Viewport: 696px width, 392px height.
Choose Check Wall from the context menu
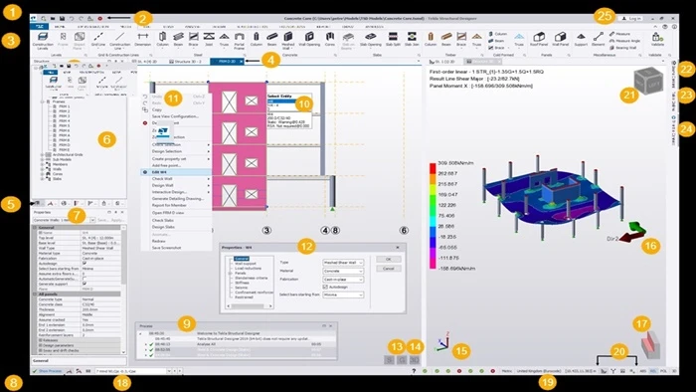coord(162,178)
